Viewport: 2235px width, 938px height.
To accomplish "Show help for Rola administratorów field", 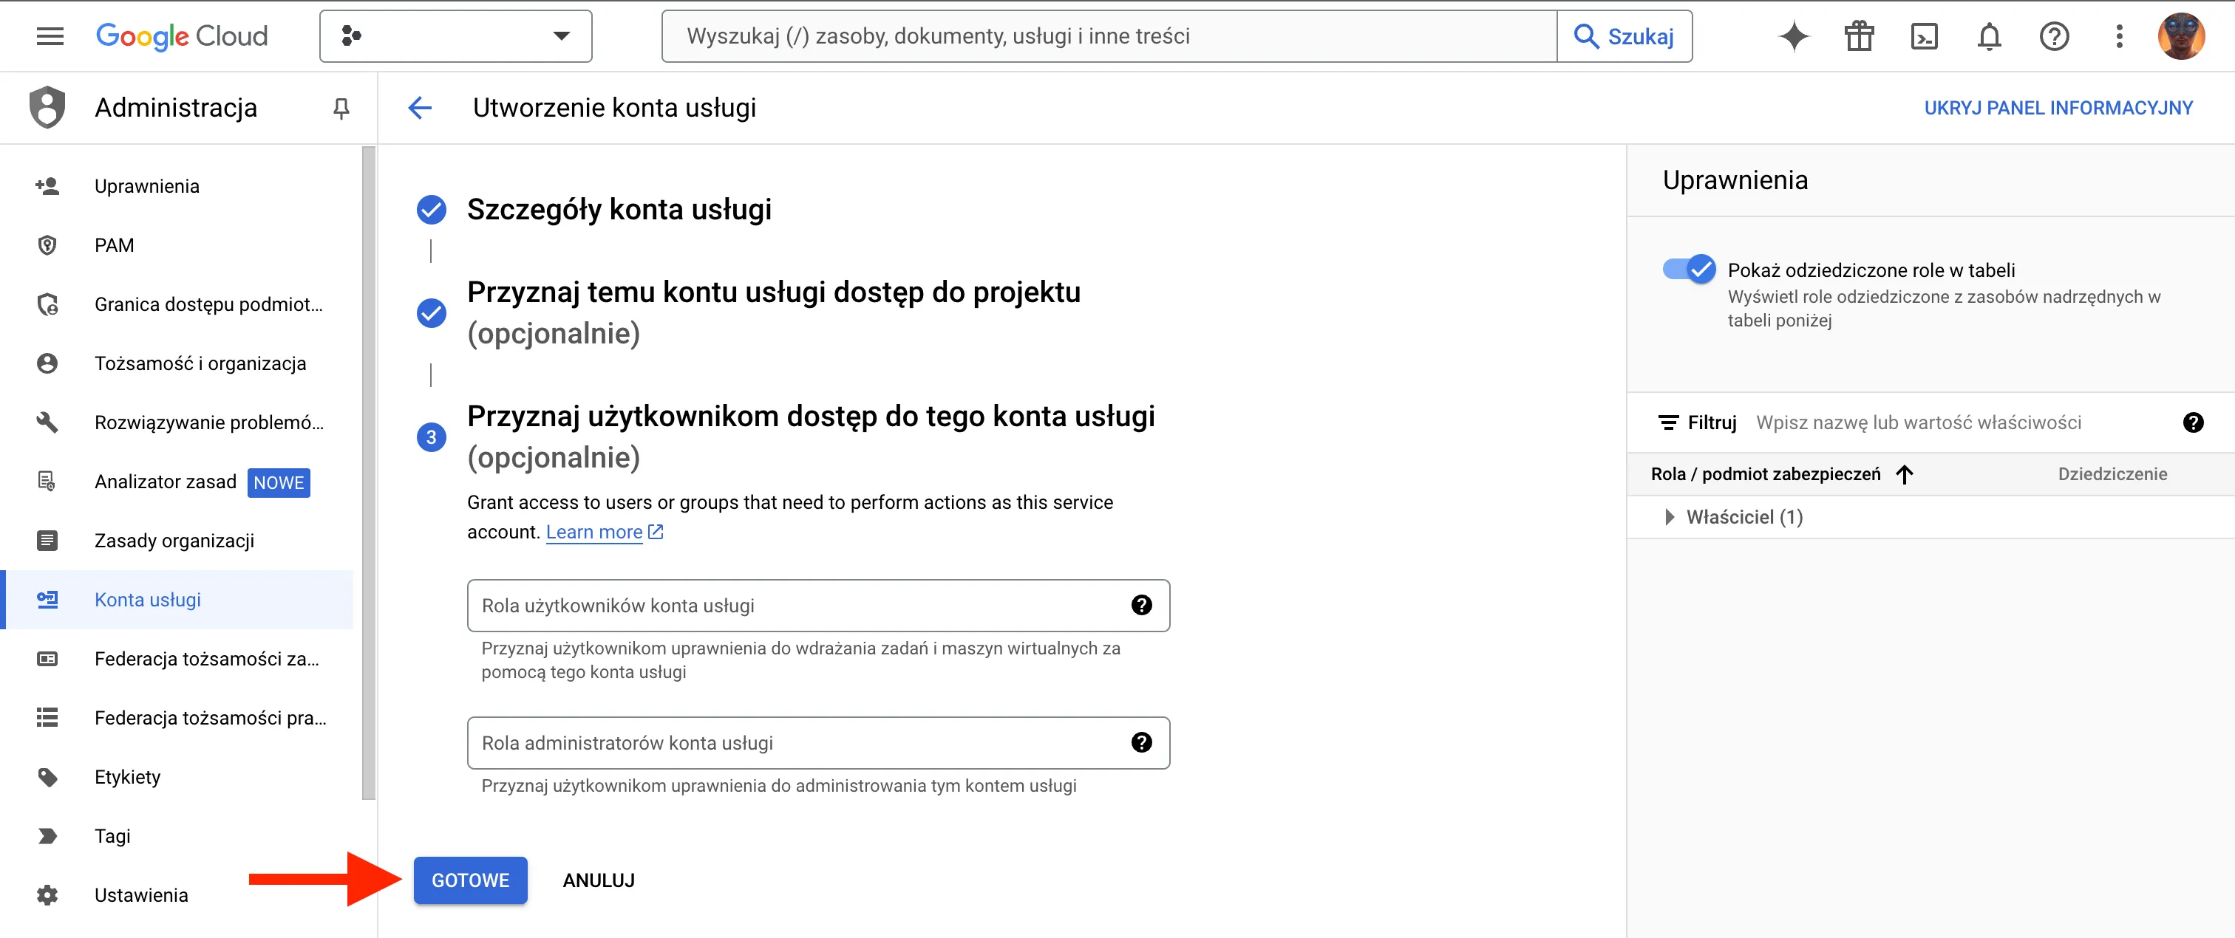I will (1141, 742).
